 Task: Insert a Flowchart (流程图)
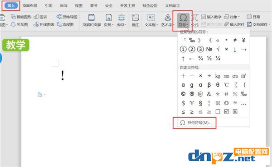tap(65, 24)
